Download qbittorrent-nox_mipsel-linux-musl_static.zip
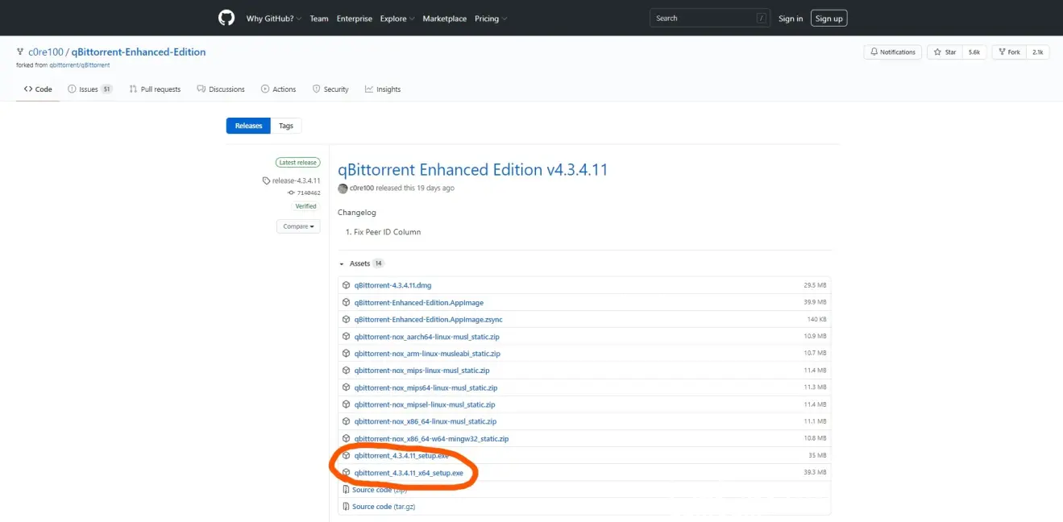This screenshot has height=522, width=1063. [x=425, y=404]
